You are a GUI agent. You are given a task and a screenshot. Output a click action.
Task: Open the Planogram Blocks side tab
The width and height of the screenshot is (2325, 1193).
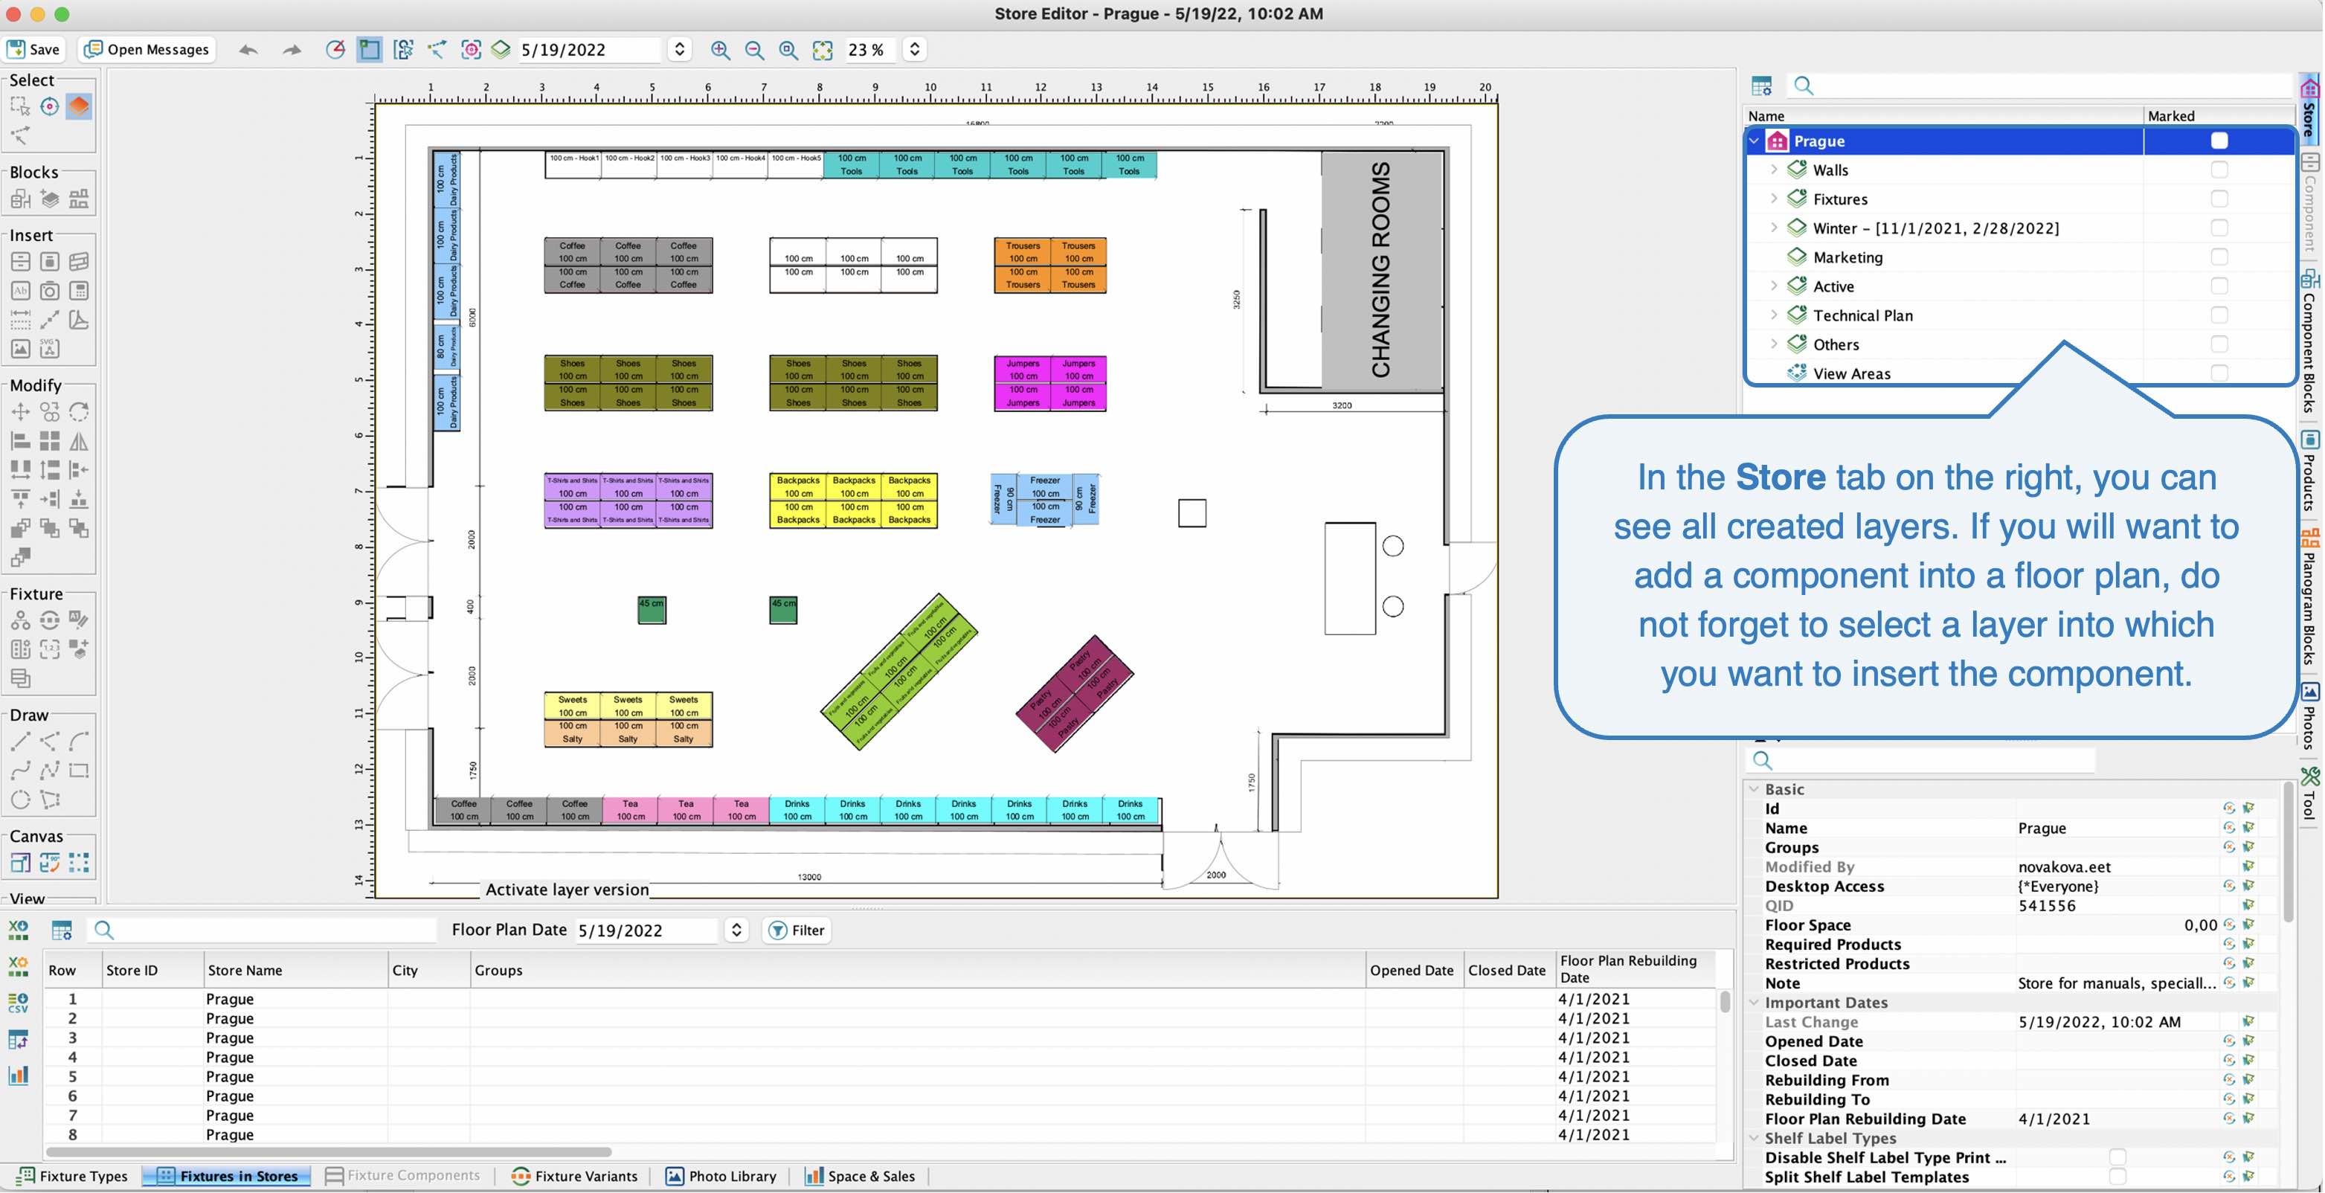pos(2309,598)
